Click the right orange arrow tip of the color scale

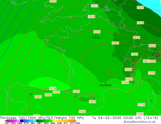pos(76,121)
